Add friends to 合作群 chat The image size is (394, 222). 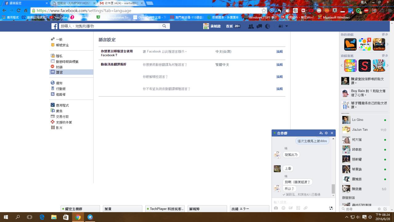pyautogui.click(x=321, y=133)
